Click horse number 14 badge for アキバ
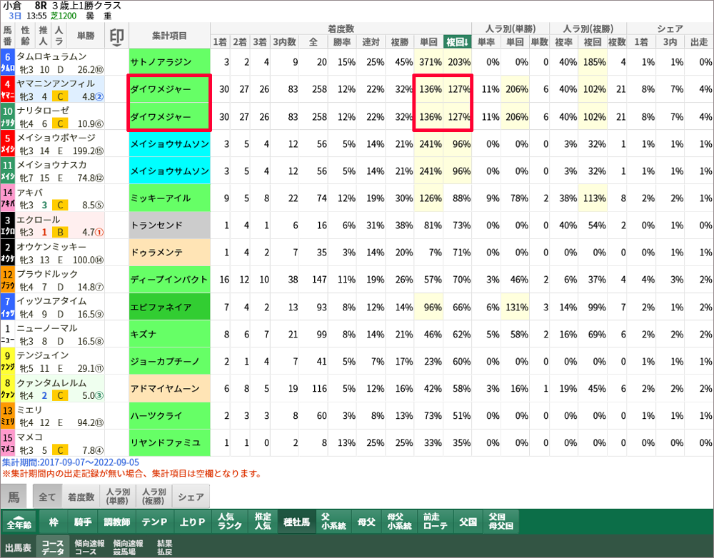 pyautogui.click(x=8, y=198)
